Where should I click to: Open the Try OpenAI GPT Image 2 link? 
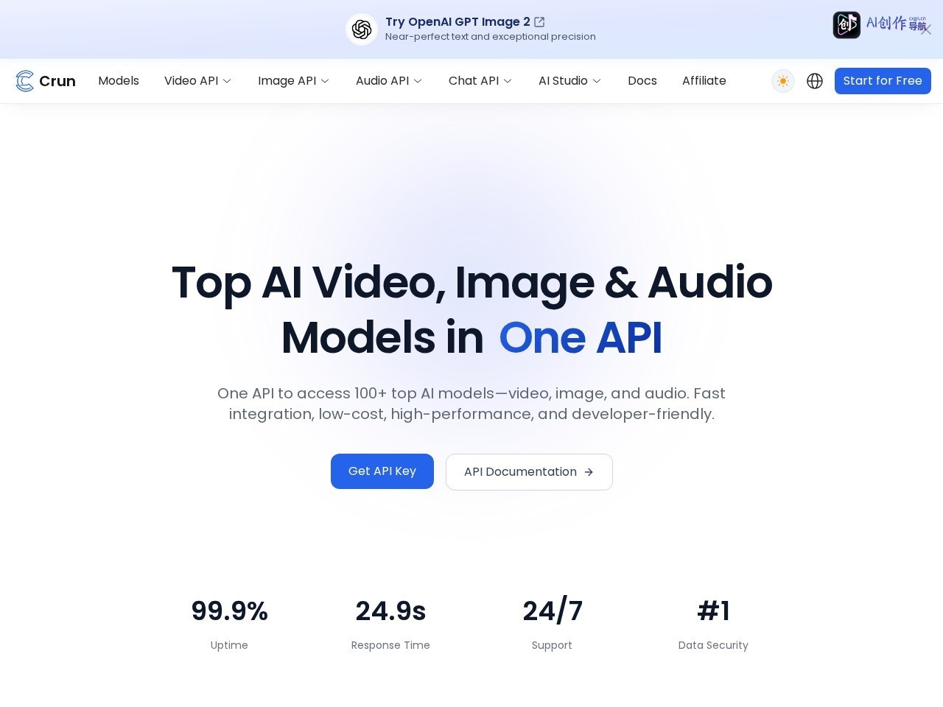(458, 22)
